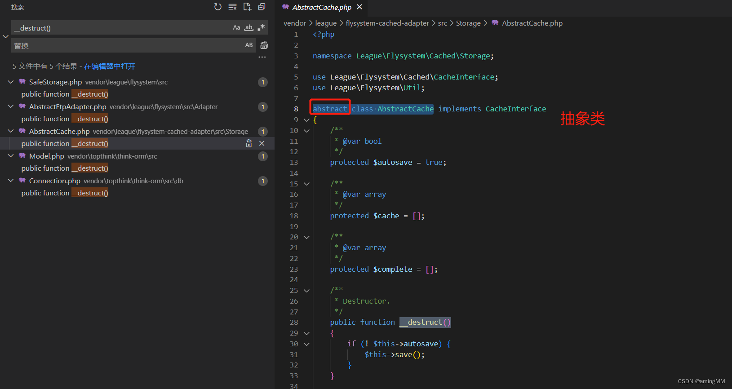This screenshot has height=389, width=732.
Task: Click the $autosave property declaration
Action: (x=388, y=162)
